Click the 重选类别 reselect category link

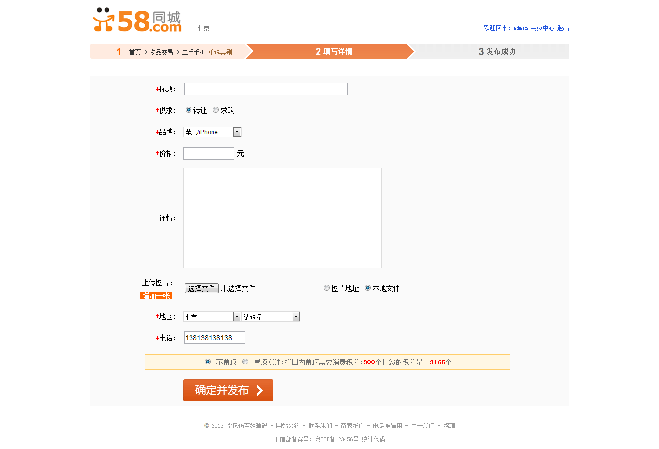(220, 52)
